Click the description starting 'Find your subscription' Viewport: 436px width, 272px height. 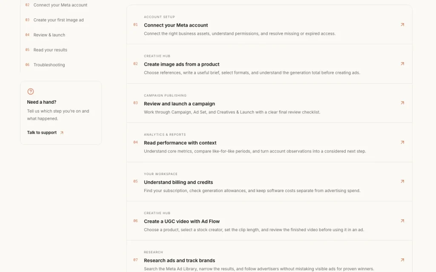tap(252, 191)
